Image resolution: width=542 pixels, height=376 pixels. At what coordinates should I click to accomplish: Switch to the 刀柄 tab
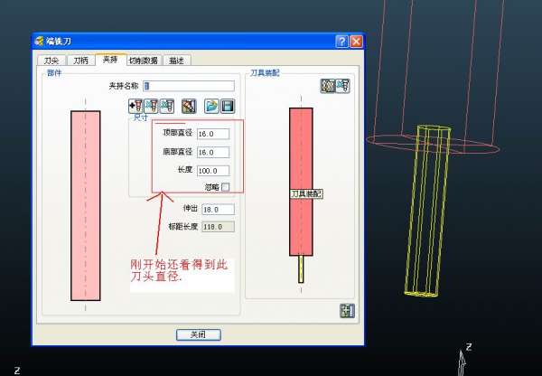click(x=80, y=61)
